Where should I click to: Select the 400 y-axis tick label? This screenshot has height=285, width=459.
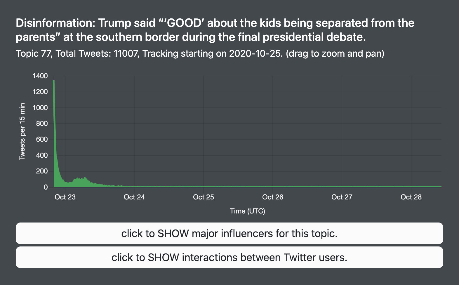point(42,155)
